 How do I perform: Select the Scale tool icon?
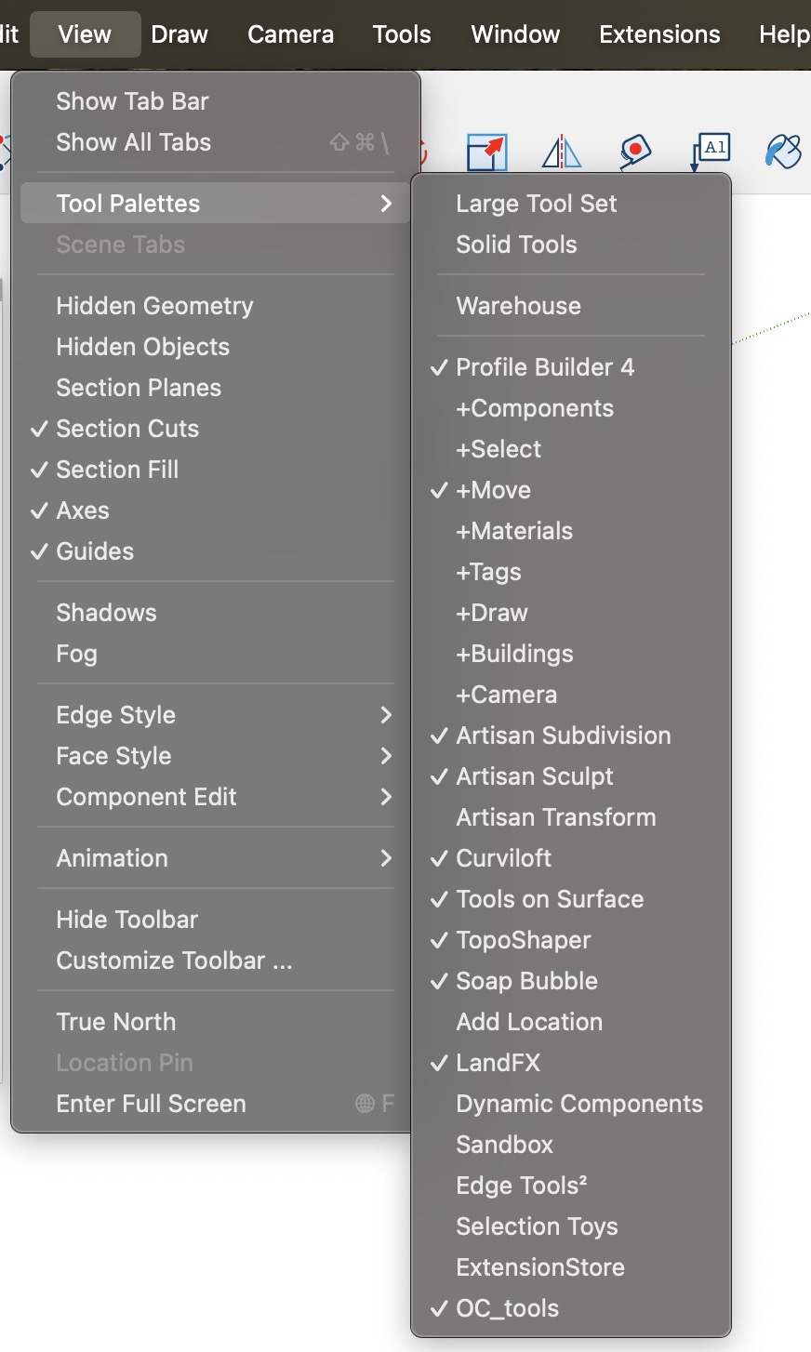point(486,152)
